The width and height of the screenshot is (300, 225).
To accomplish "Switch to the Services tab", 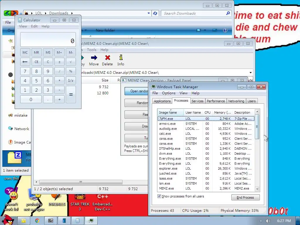I will pos(197,101).
